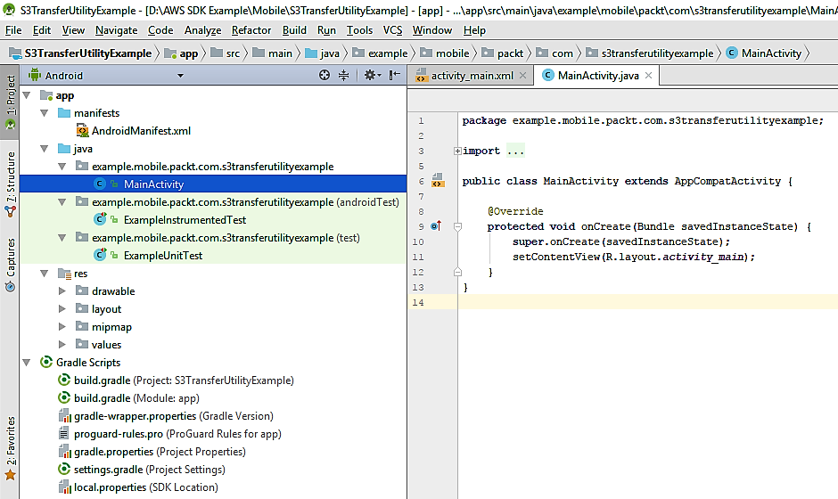
Task: Click the S3TransferUtilityExample breadcrumb
Action: [x=81, y=53]
